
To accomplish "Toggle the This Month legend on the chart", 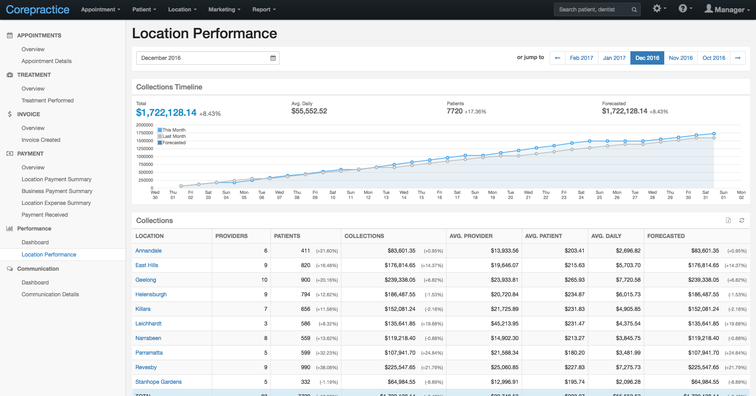I will tap(171, 130).
